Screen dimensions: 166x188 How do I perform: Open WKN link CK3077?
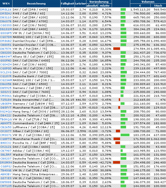click(x=6, y=131)
